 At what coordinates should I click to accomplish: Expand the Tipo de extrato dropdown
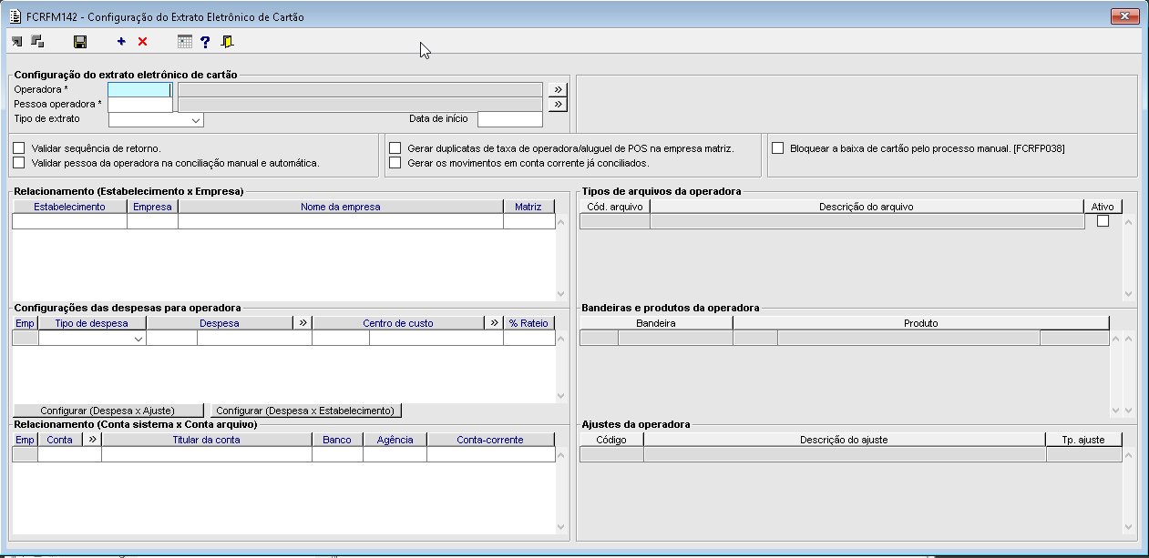click(195, 119)
